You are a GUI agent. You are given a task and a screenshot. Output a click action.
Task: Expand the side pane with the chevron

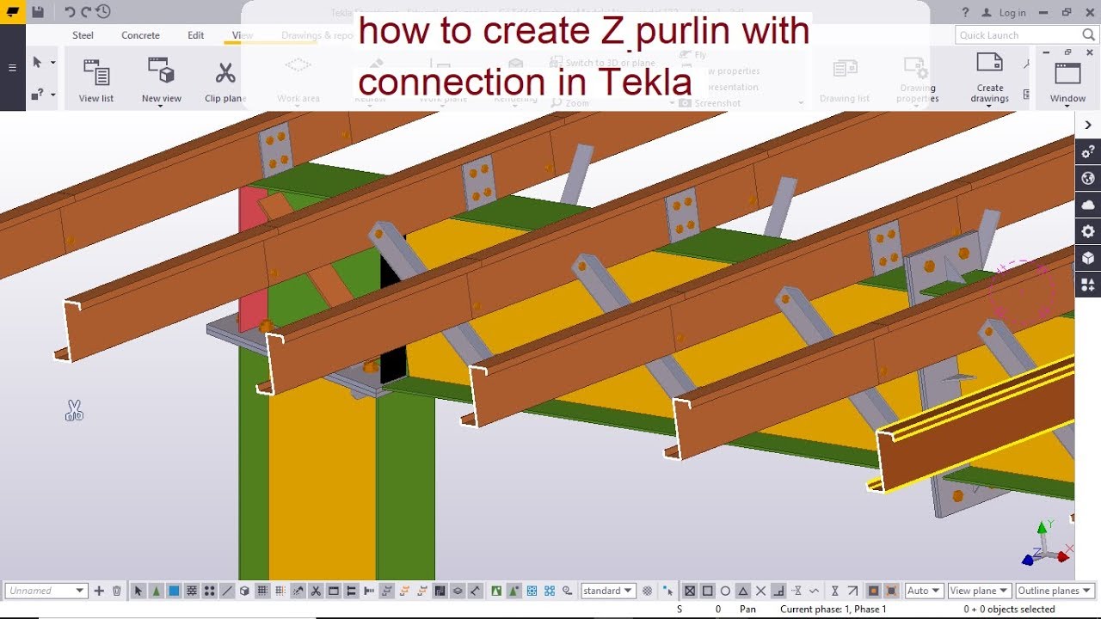[1088, 125]
